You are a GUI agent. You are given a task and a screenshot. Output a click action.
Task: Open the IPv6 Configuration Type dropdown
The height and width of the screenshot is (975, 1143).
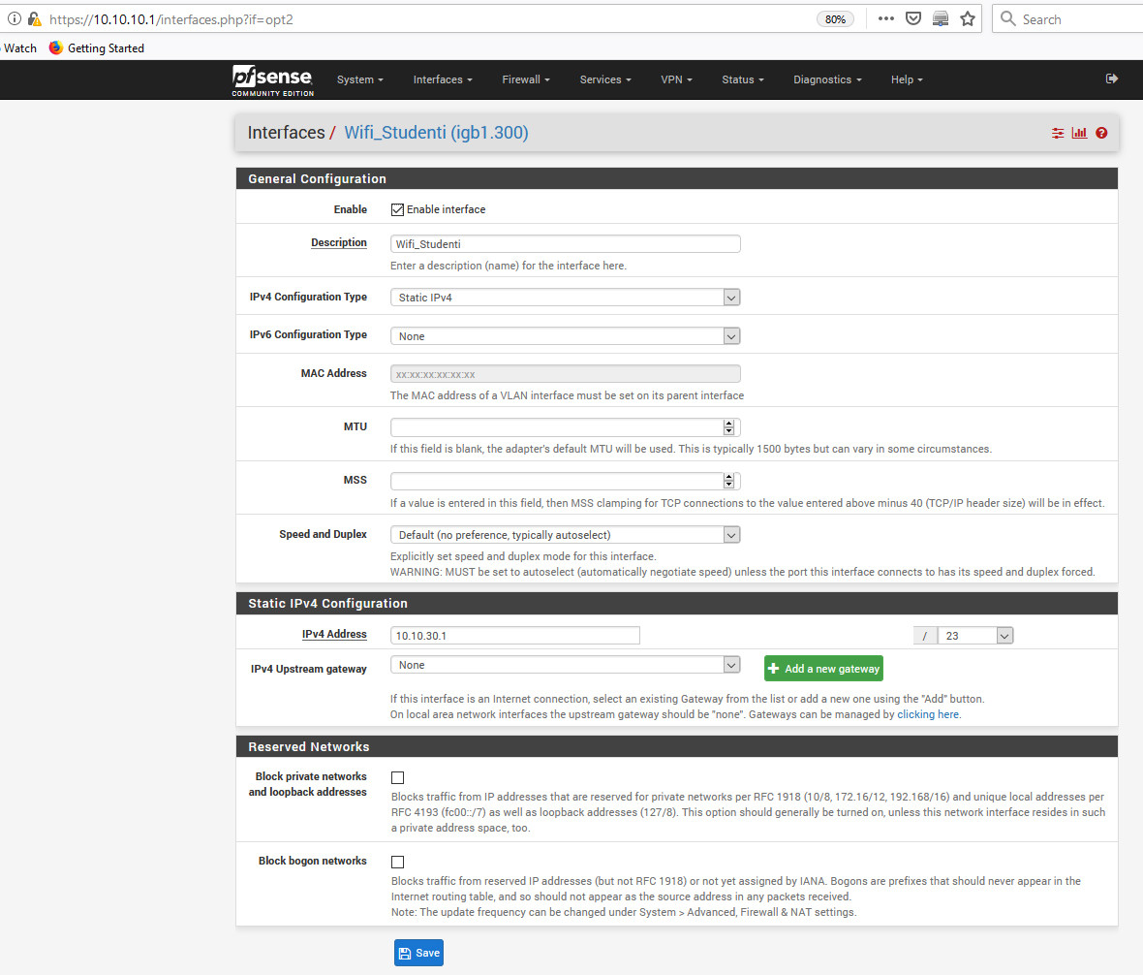(566, 336)
